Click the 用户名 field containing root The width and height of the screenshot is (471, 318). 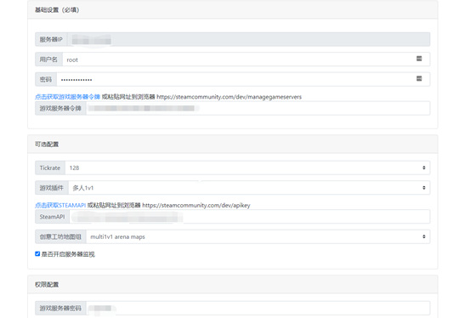247,60
